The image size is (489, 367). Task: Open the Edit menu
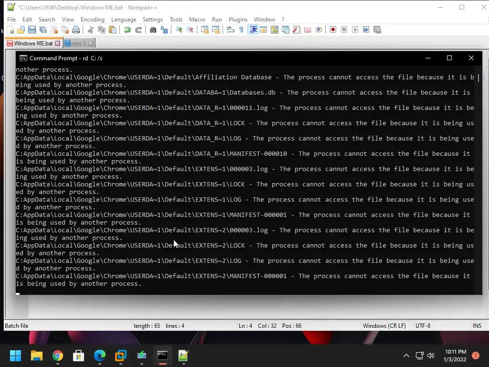coord(27,19)
